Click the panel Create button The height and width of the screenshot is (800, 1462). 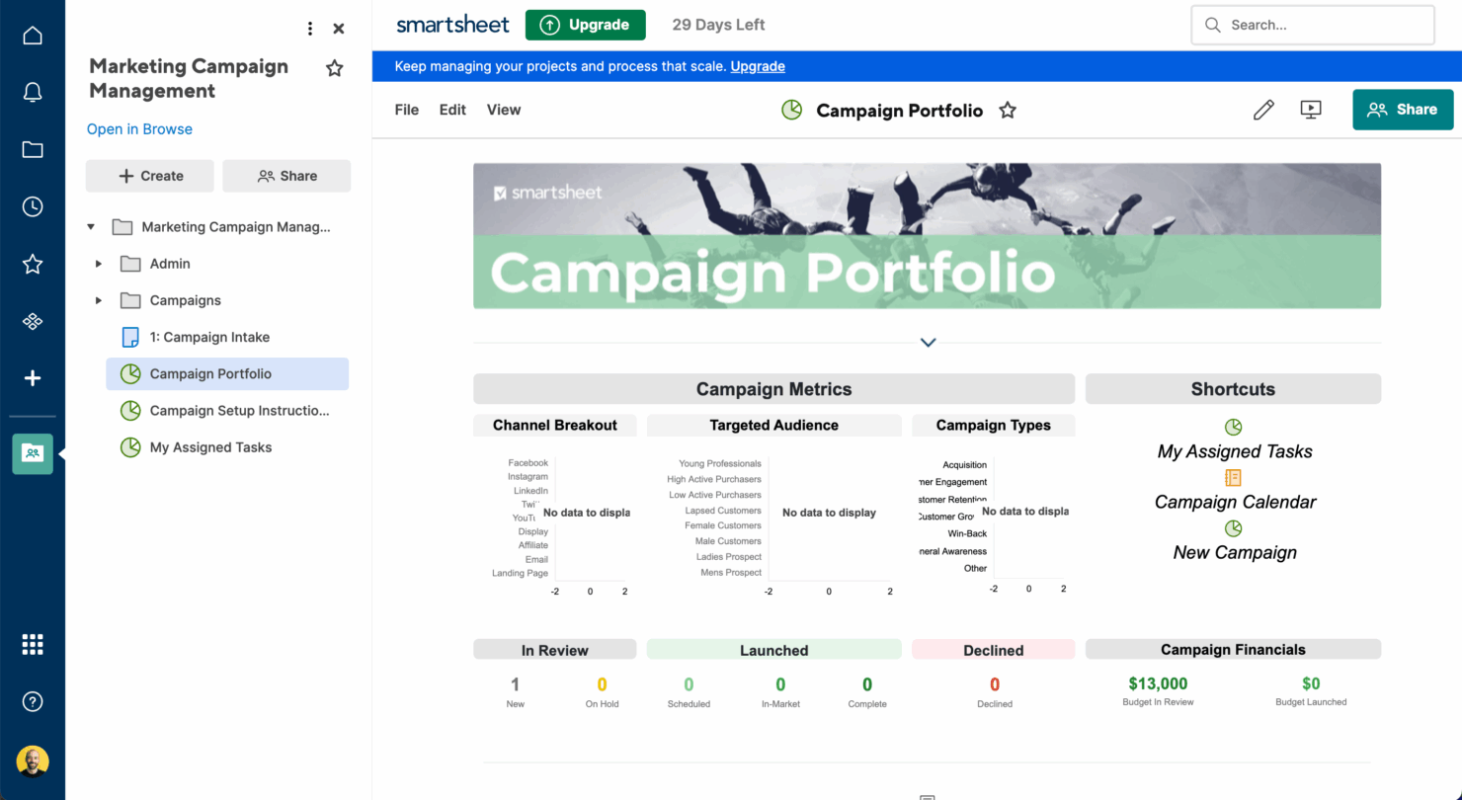150,176
